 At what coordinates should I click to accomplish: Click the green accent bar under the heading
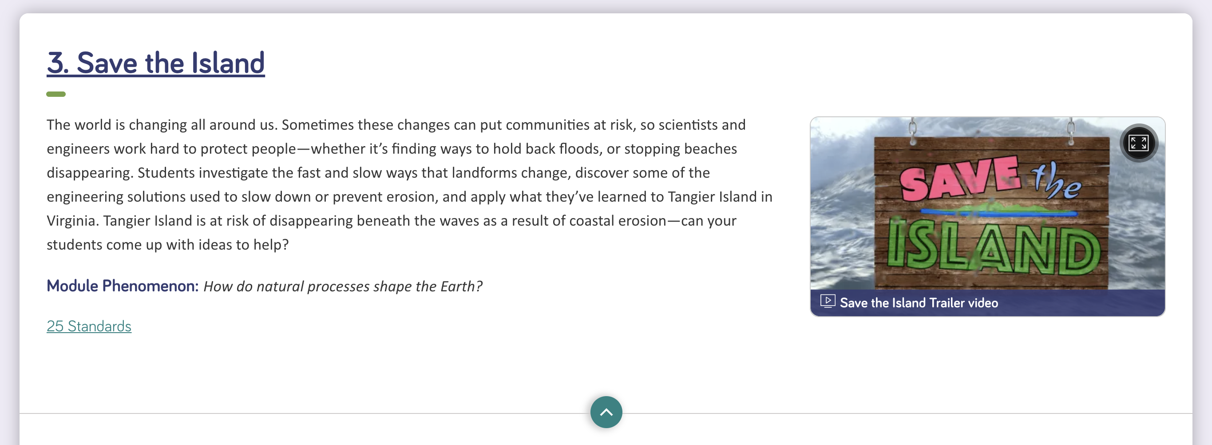56,94
